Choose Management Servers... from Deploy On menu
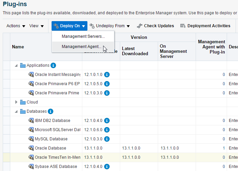 pyautogui.click(x=83, y=36)
